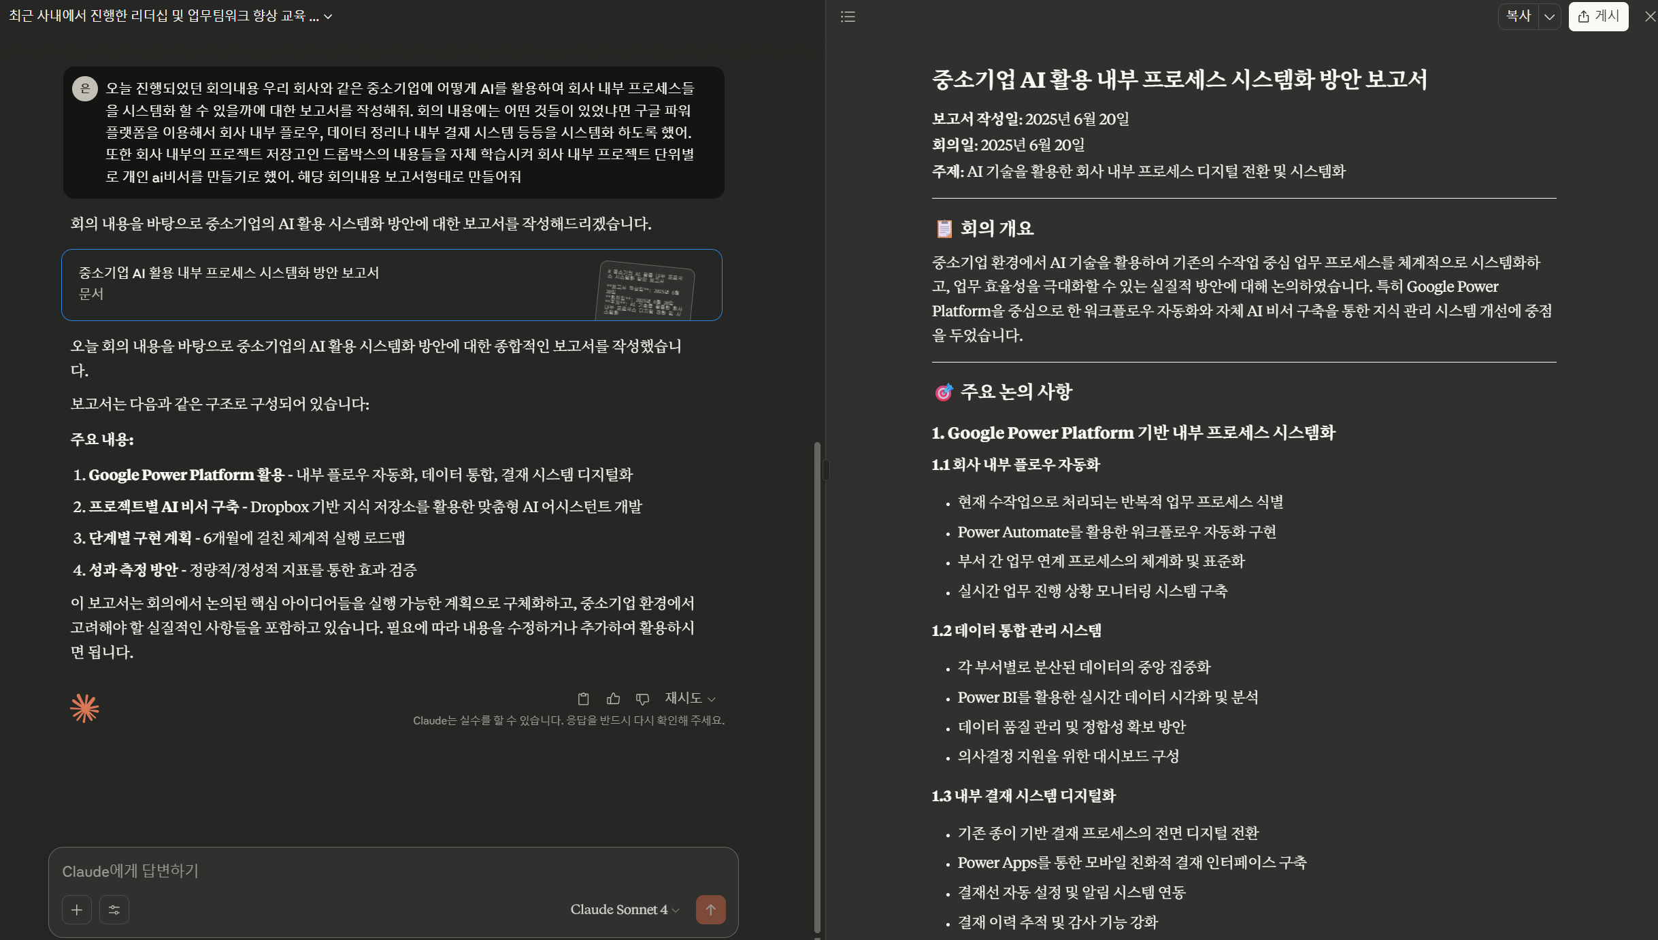
Task: Click the orange Claude starburst logo
Action: coord(84,708)
